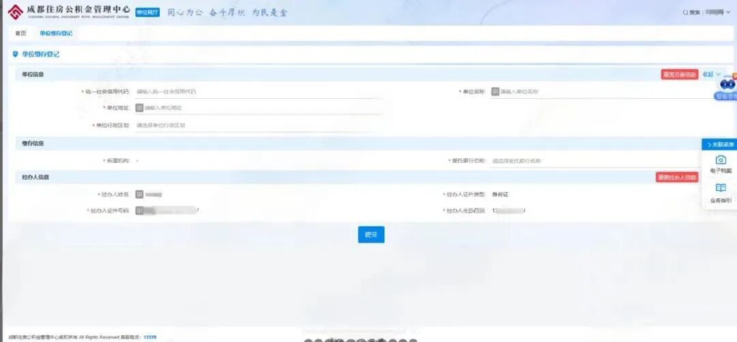
Task: Click the 经办人手机号码 value
Action: click(x=508, y=211)
